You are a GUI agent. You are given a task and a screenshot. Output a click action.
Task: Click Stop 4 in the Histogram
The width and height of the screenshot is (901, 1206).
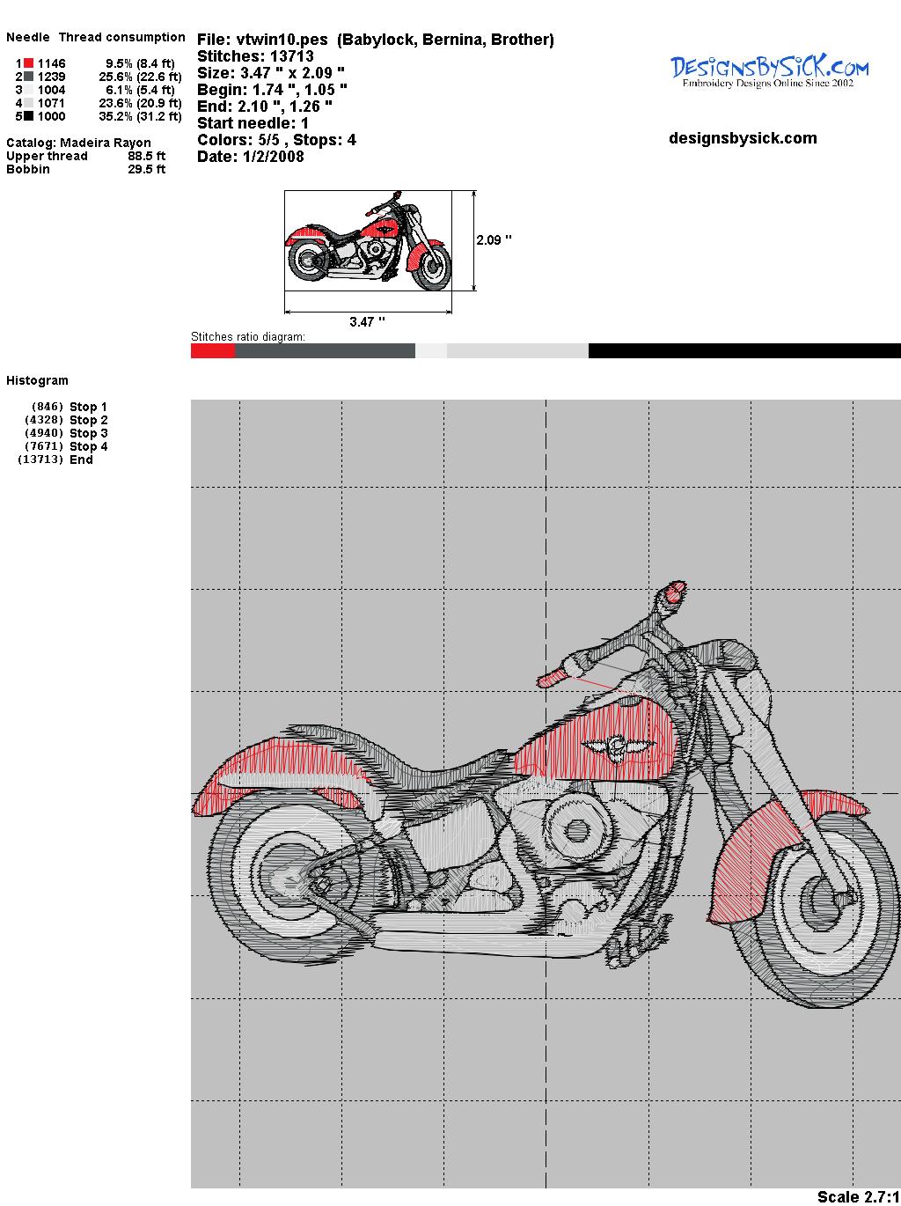click(x=88, y=446)
